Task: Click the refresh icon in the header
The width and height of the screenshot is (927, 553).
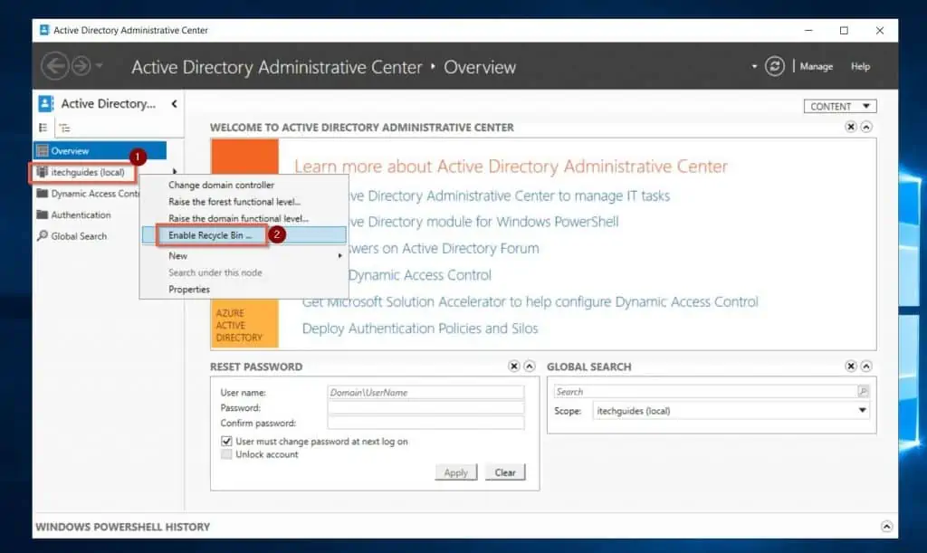Action: (x=774, y=66)
